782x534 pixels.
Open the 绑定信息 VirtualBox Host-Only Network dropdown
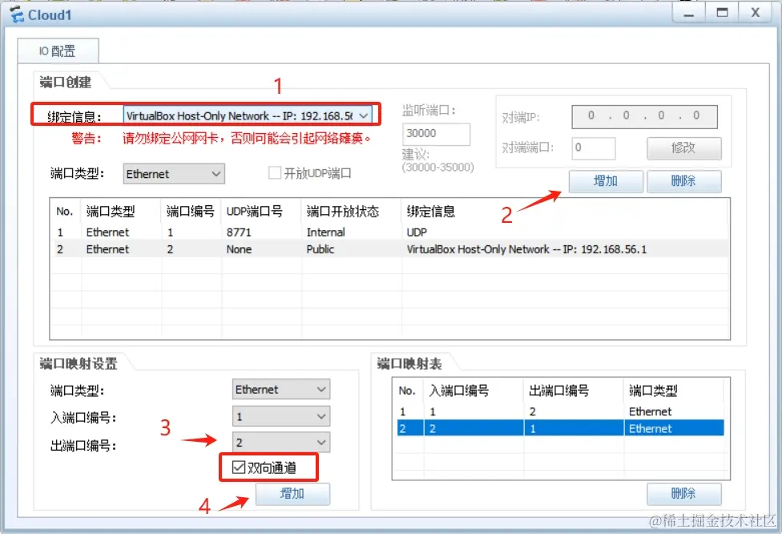[248, 115]
